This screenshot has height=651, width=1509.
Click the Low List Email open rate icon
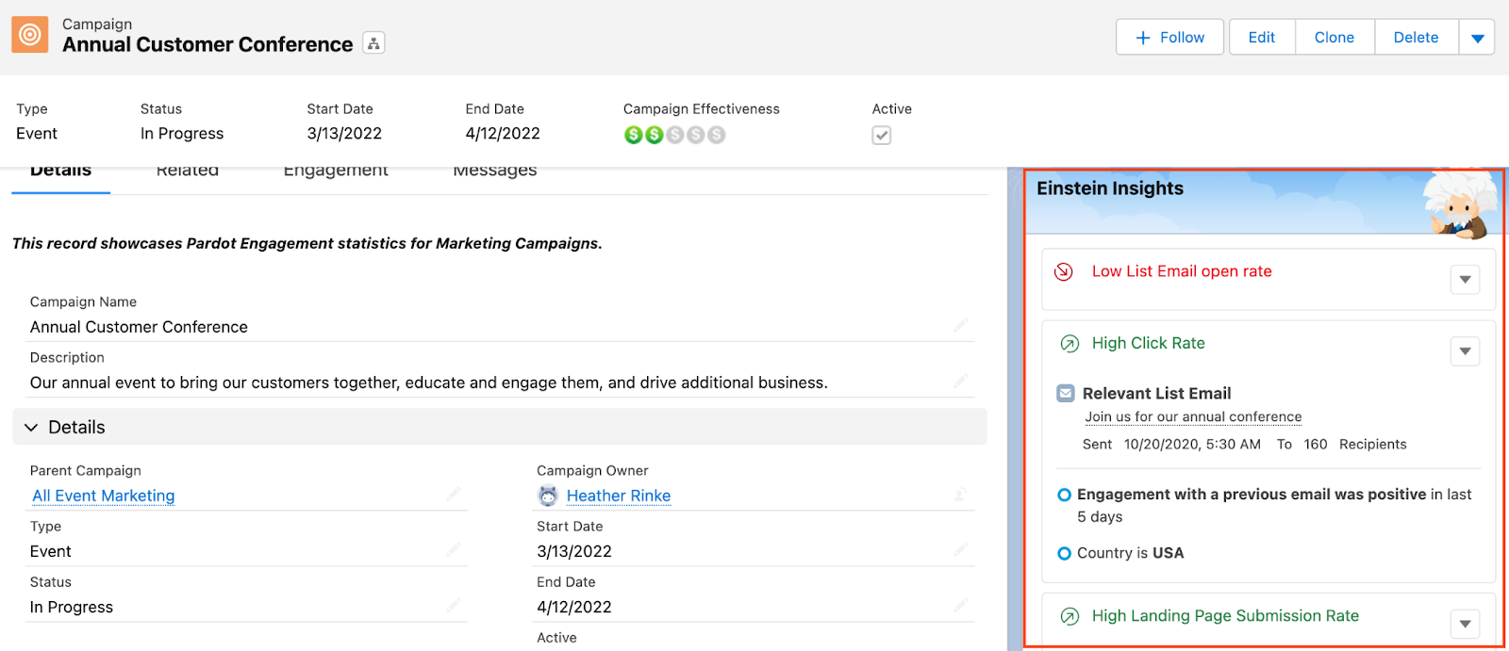[x=1064, y=271]
